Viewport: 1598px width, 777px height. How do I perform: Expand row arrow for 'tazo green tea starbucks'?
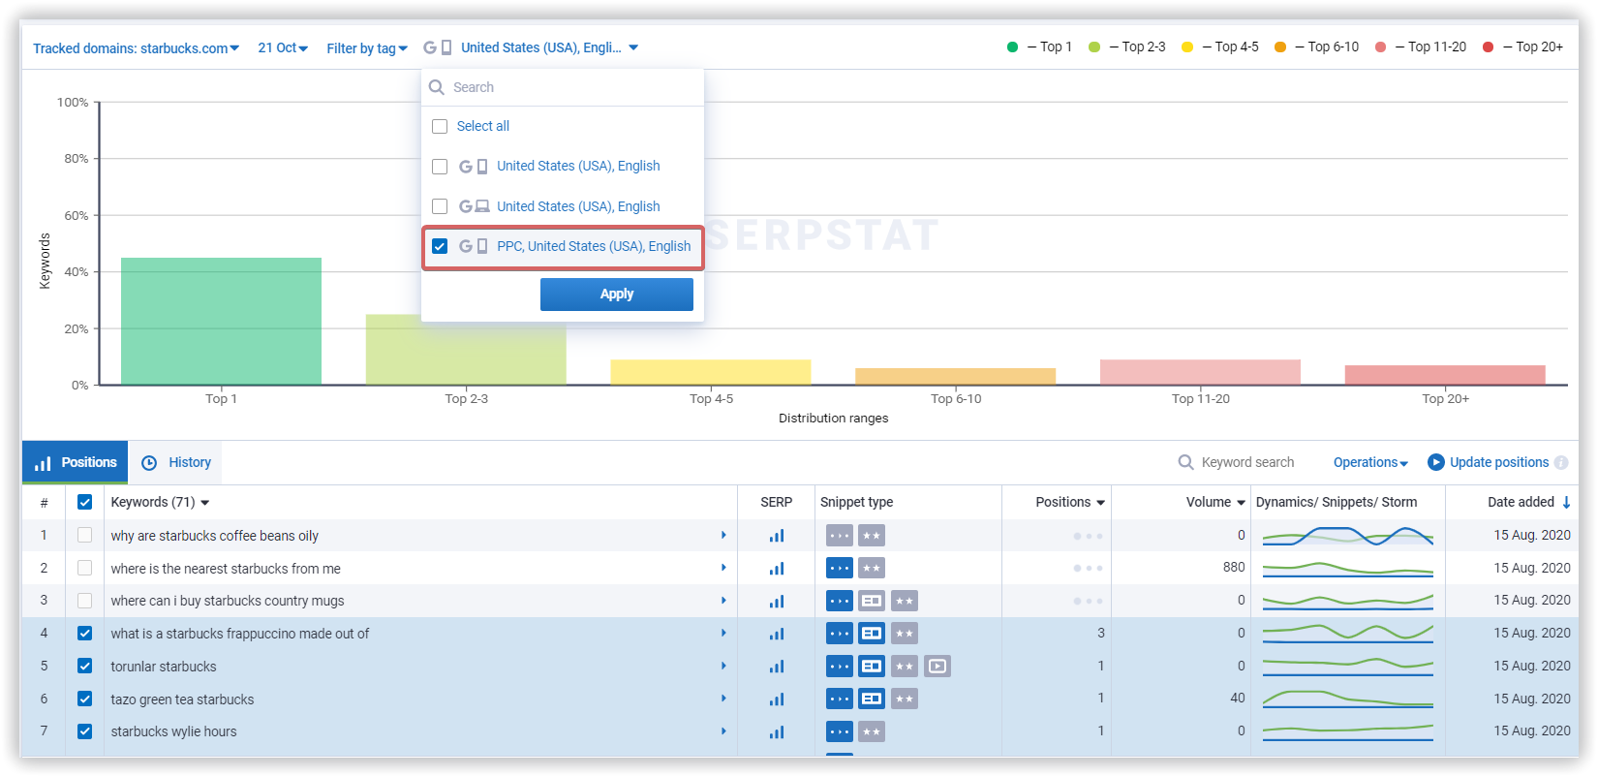[x=723, y=699]
